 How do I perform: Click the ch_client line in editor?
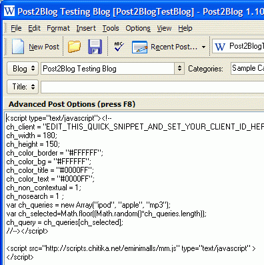[x=135, y=127]
